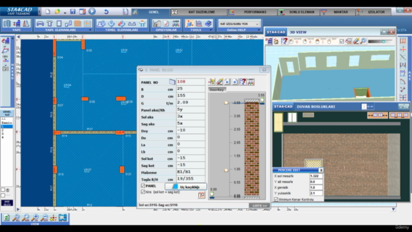Toggle the Minimum Kenar Kontrolu checkbox
This screenshot has width=412, height=232.
[276, 199]
